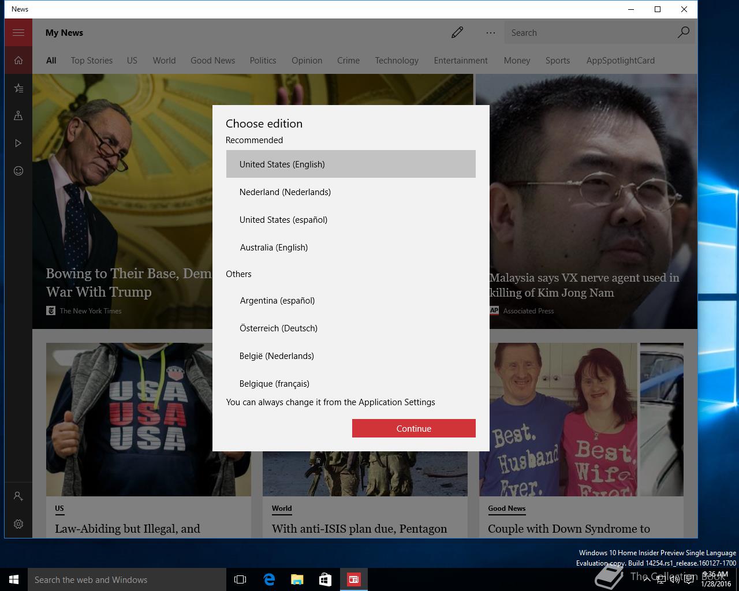Select Argentina (español) edition
Image resolution: width=739 pixels, height=591 pixels.
tap(351, 300)
